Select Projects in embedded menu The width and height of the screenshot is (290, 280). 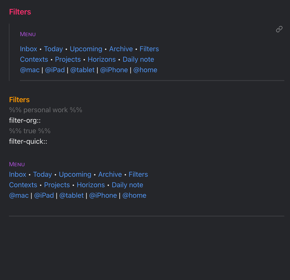click(68, 59)
